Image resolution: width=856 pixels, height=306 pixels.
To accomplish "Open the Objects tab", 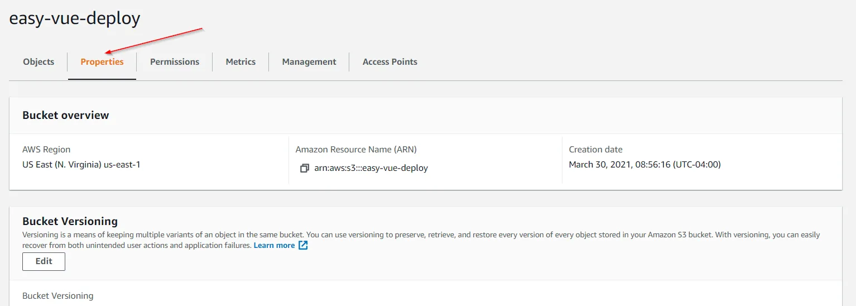I will tap(39, 62).
